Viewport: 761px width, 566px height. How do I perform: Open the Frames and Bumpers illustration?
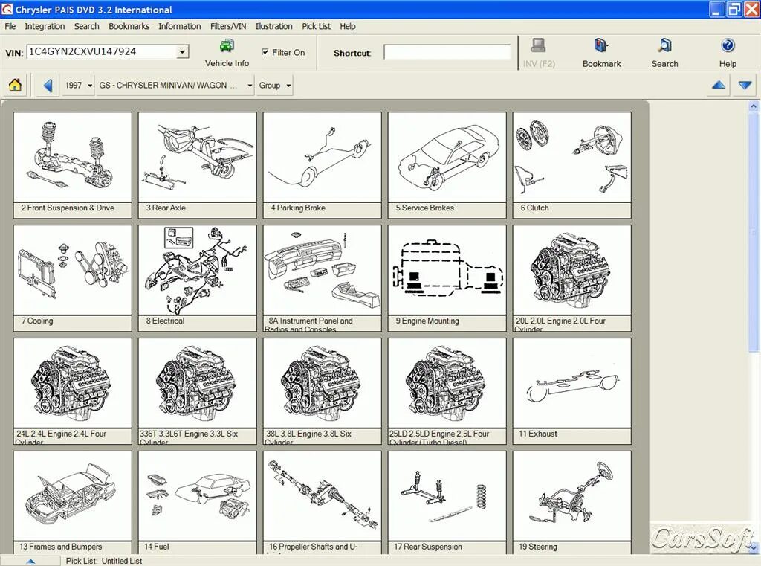click(x=73, y=496)
